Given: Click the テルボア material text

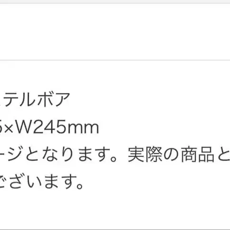Looking at the screenshot, I should click(37, 99).
